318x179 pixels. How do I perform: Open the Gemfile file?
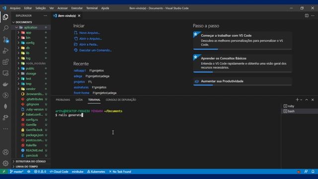tap(31, 125)
